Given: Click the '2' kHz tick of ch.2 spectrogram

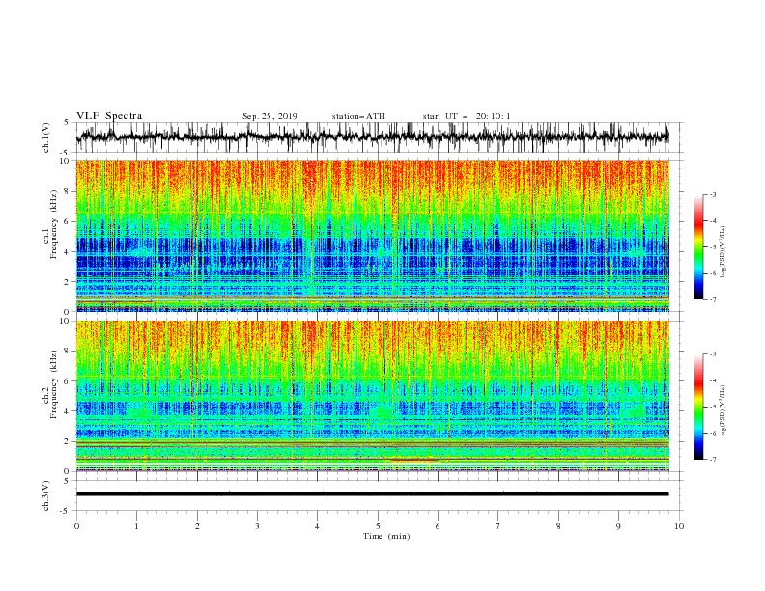Looking at the screenshot, I should point(68,441).
